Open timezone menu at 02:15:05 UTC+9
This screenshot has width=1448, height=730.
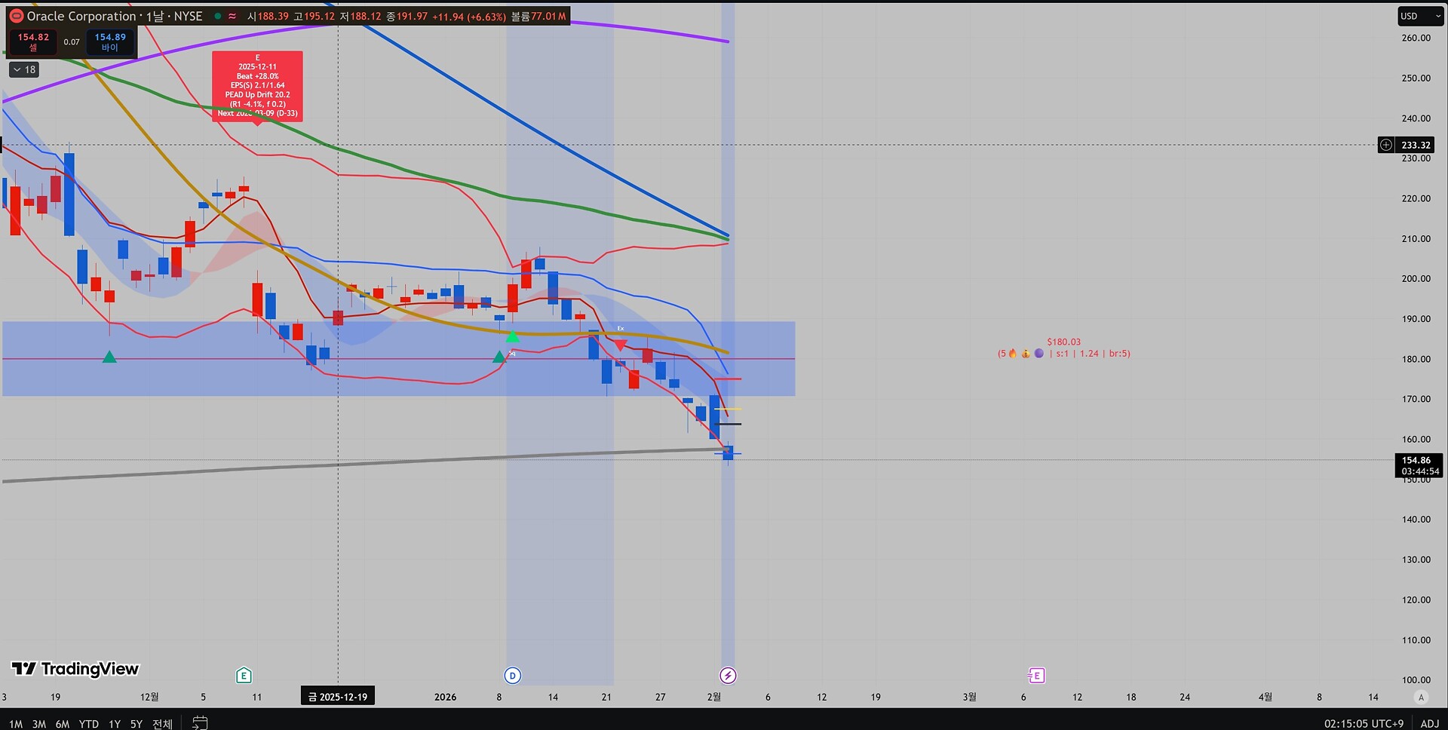[1364, 723]
